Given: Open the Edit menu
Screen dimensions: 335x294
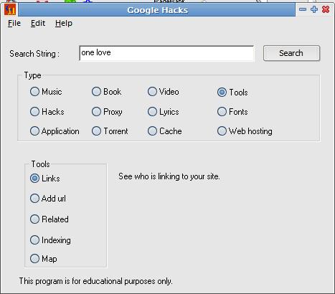Looking at the screenshot, I should [38, 23].
